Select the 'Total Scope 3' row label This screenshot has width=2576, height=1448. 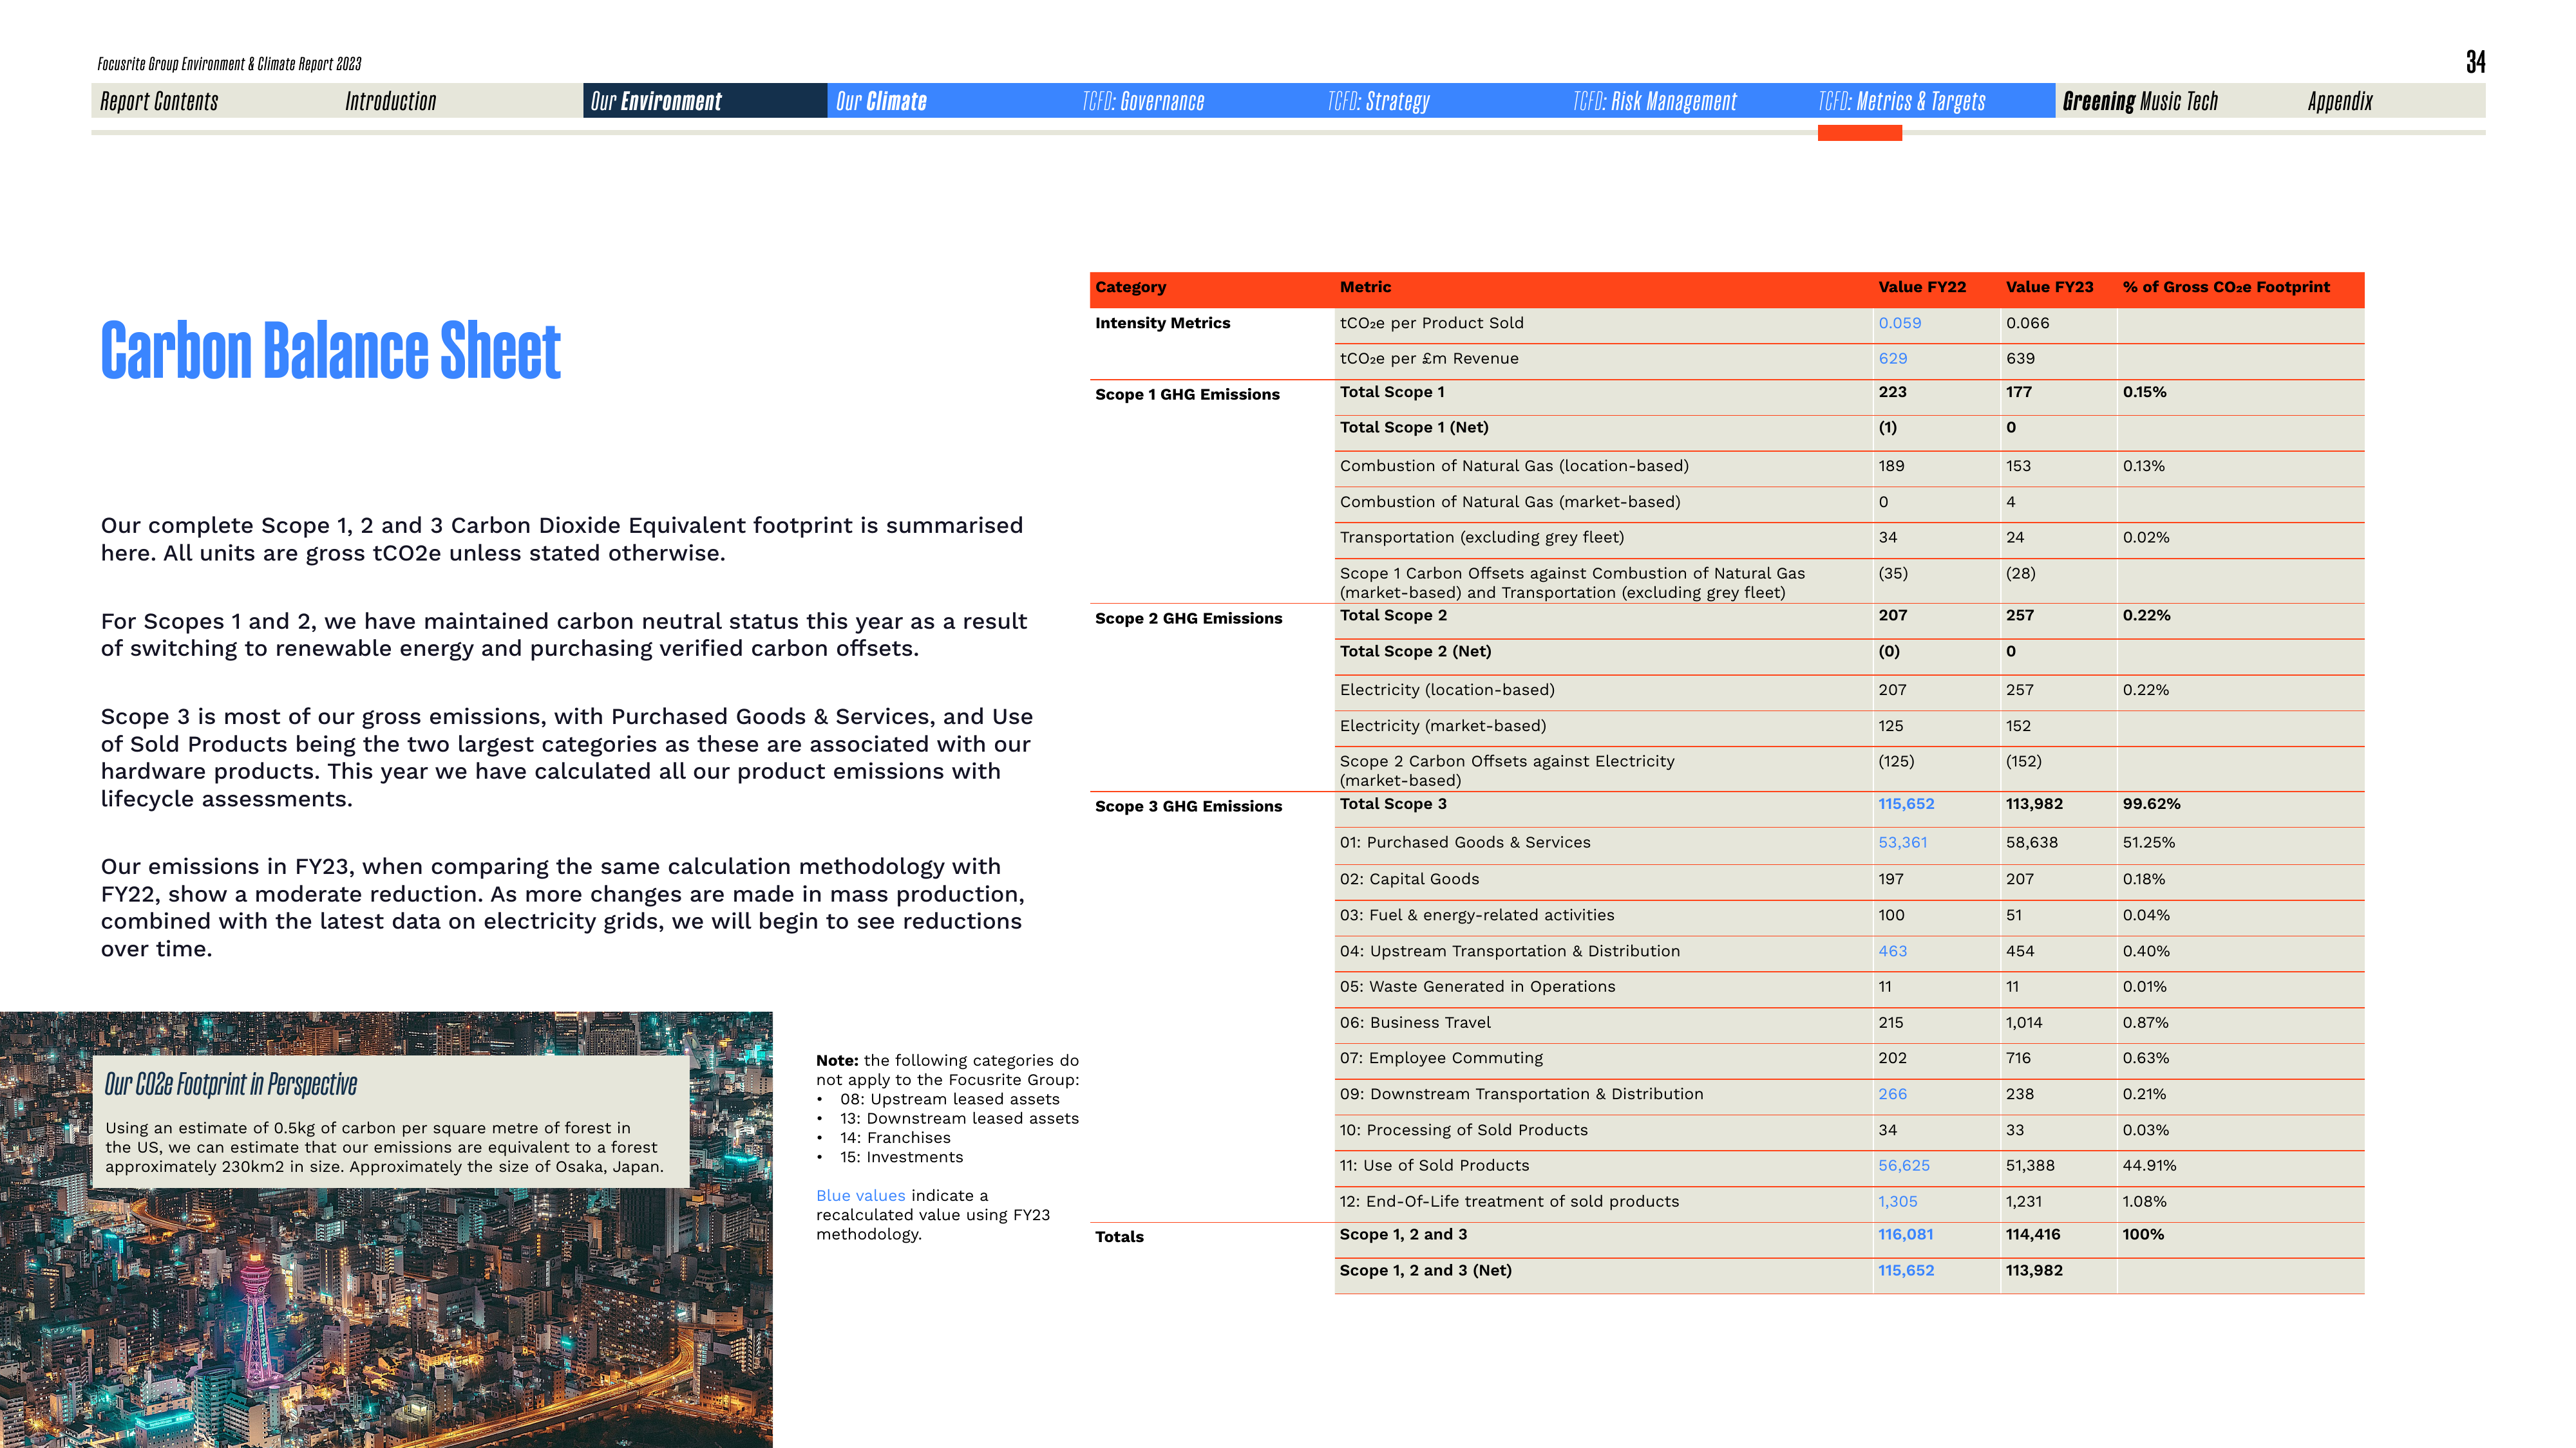click(x=1393, y=803)
